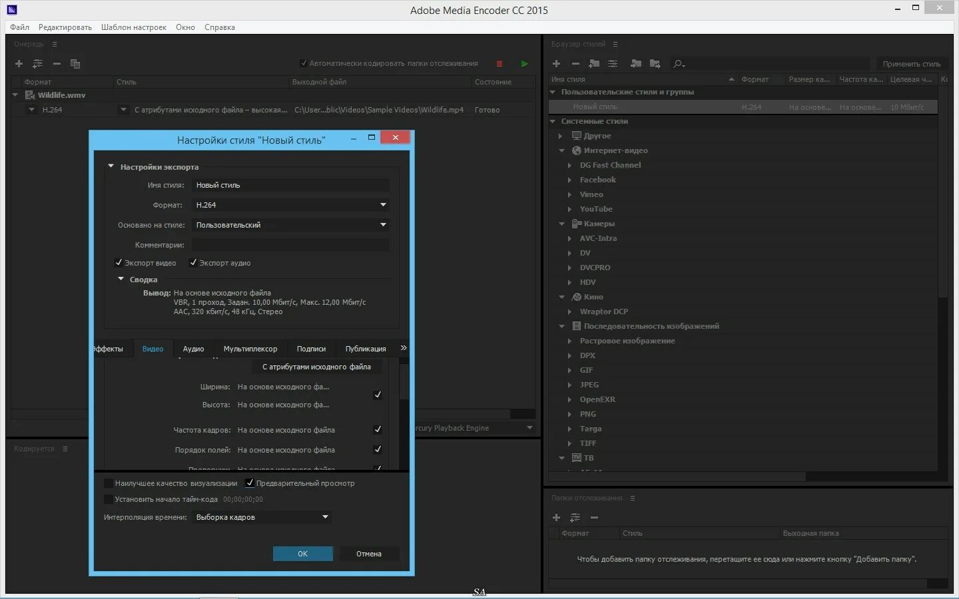Collapse Wildlife.wmv queue item
Image resolution: width=959 pixels, height=599 pixels.
pos(15,95)
